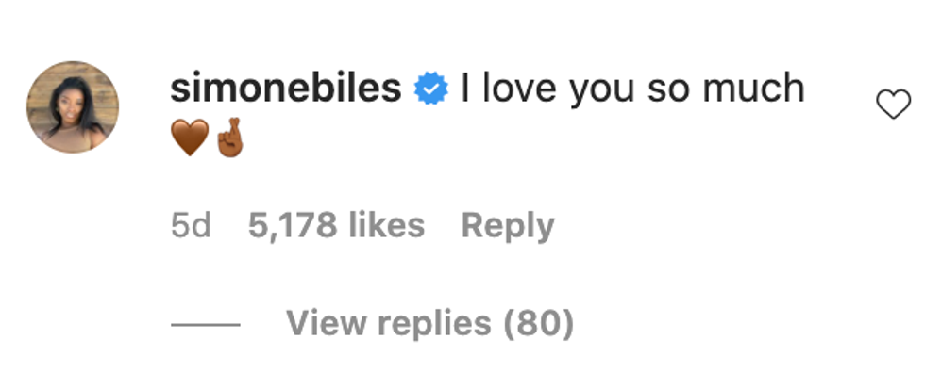Click the comment text "I love you so much"

click(632, 89)
